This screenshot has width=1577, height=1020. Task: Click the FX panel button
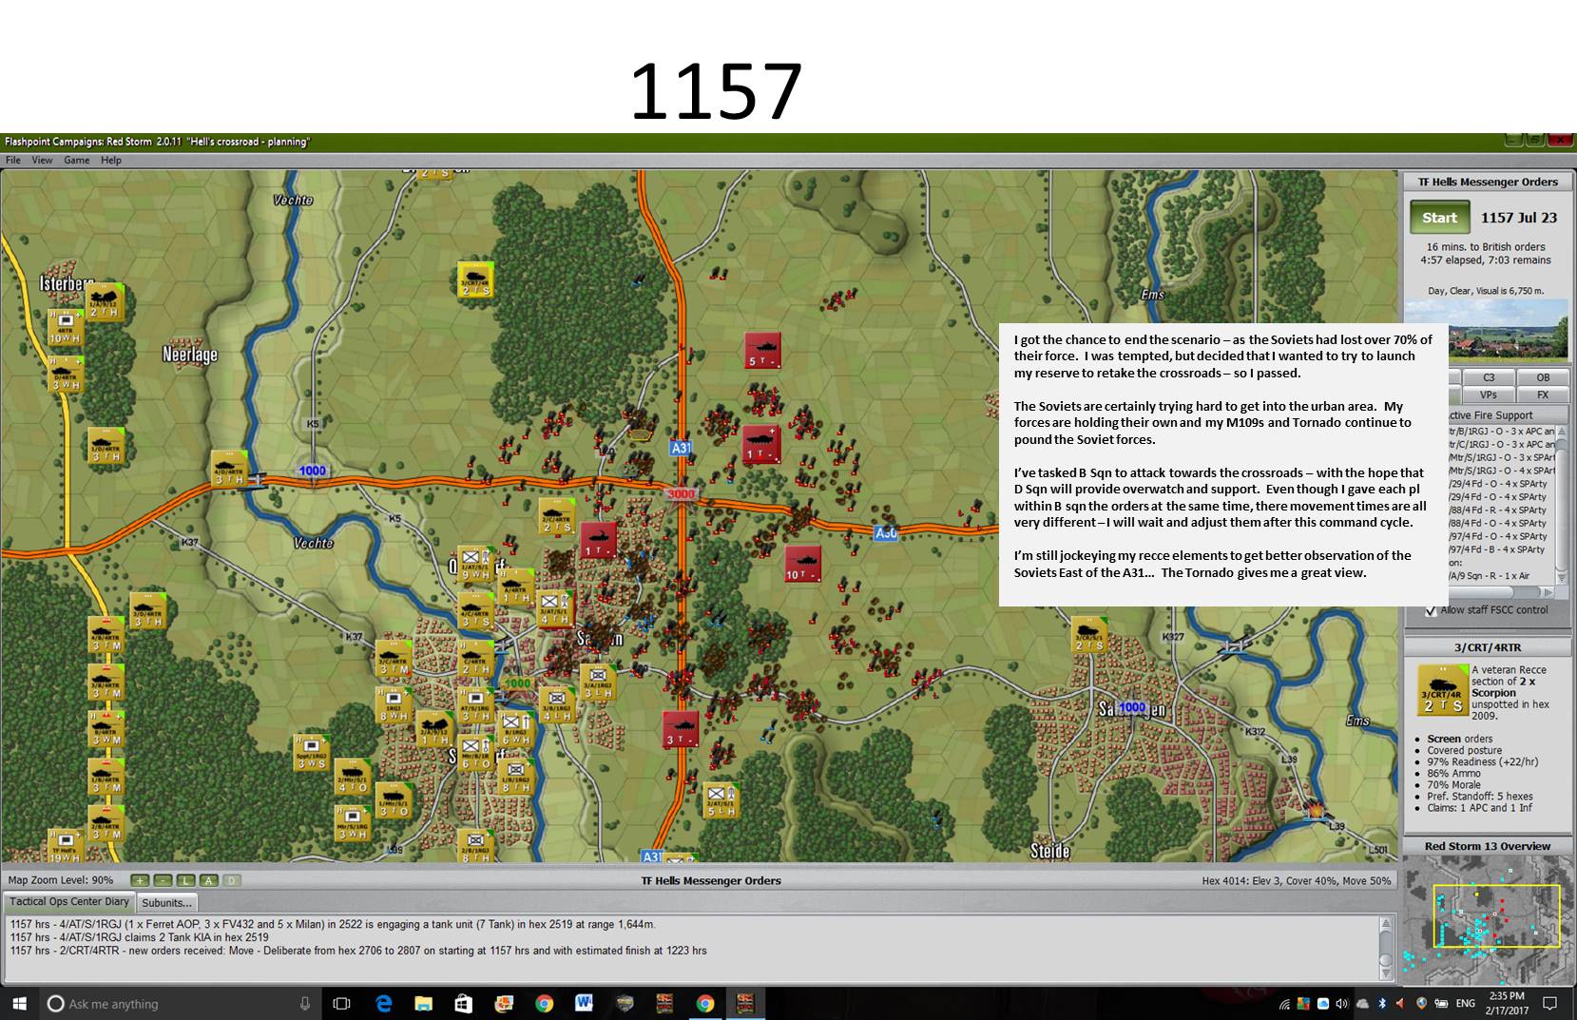(1543, 395)
